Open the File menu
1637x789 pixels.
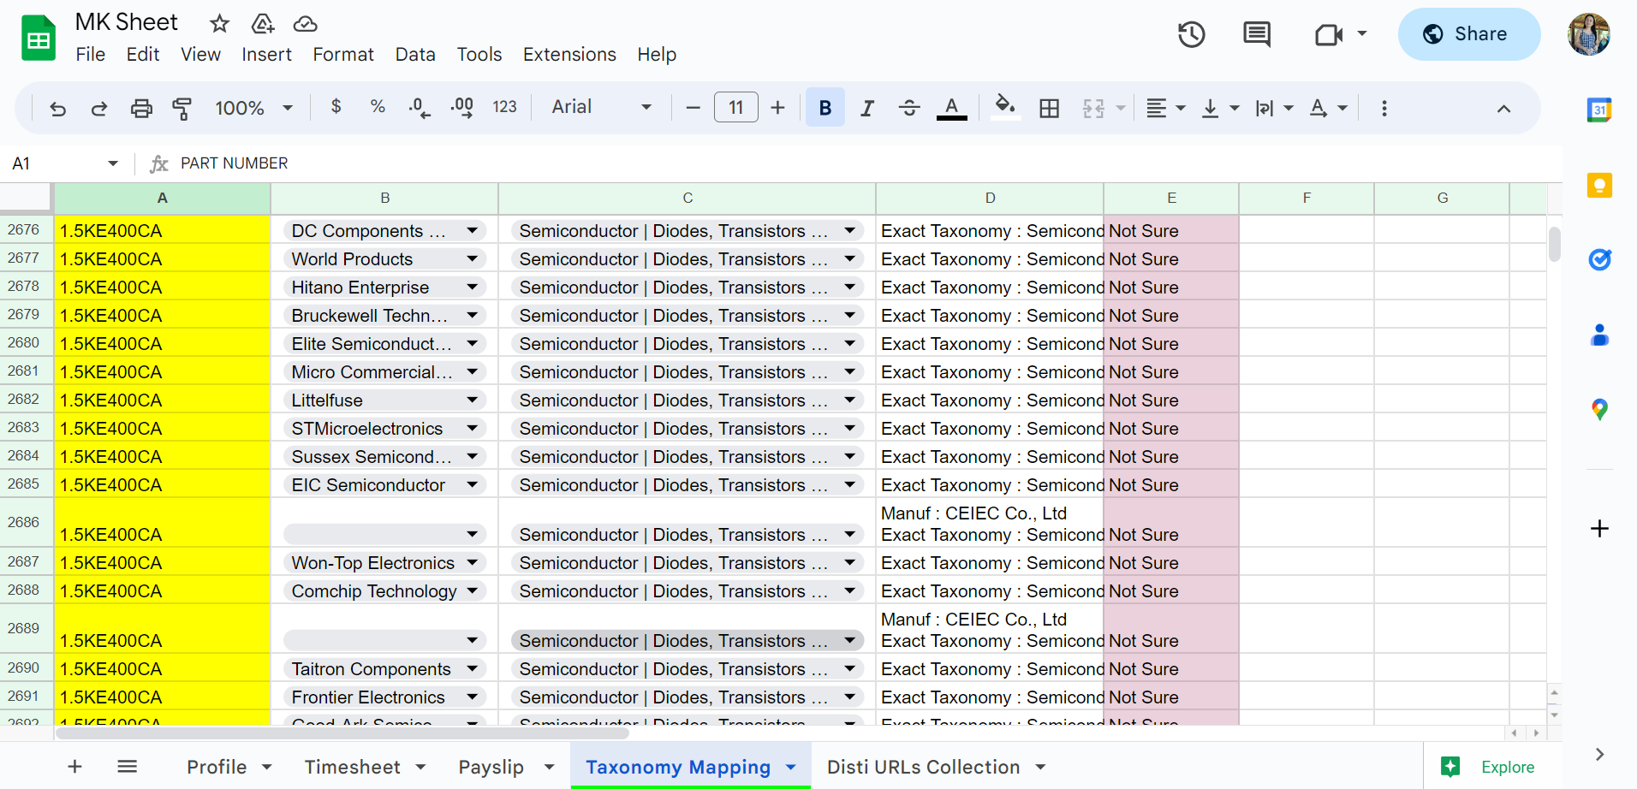point(91,55)
